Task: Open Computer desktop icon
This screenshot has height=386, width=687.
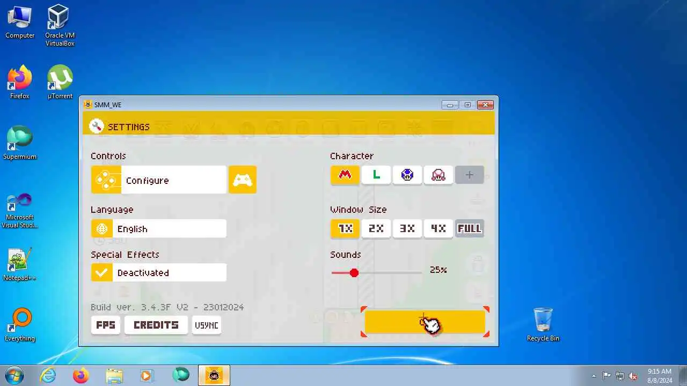Action: pos(20,23)
